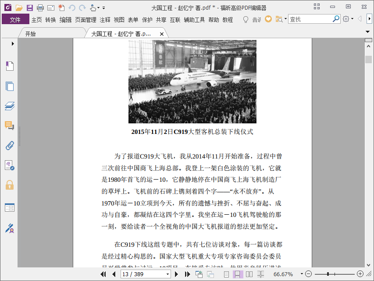Open the sign and certify pen panel

(x=10, y=228)
